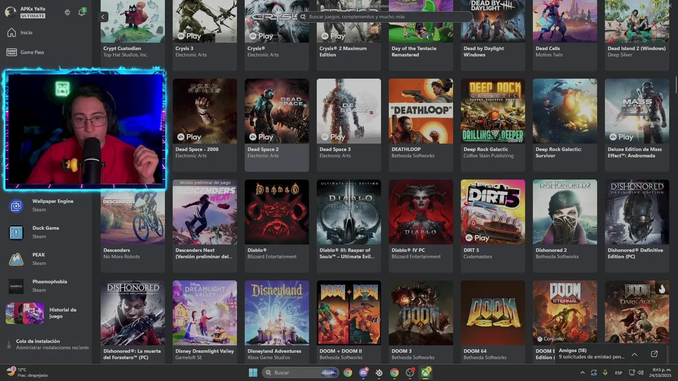Open Diablo III: Reaper of Souls
The width and height of the screenshot is (678, 381).
[349, 226]
